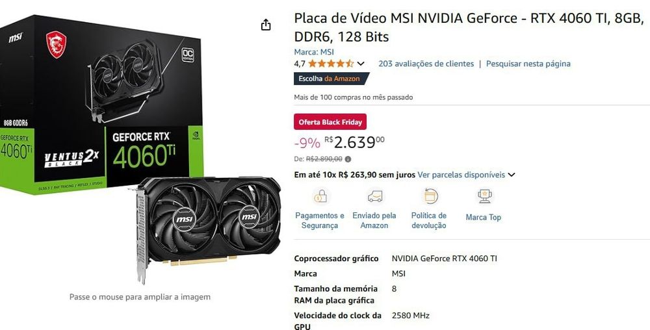Click the Enviado pela Amazon truck icon
The width and height of the screenshot is (650, 330).
(x=375, y=196)
